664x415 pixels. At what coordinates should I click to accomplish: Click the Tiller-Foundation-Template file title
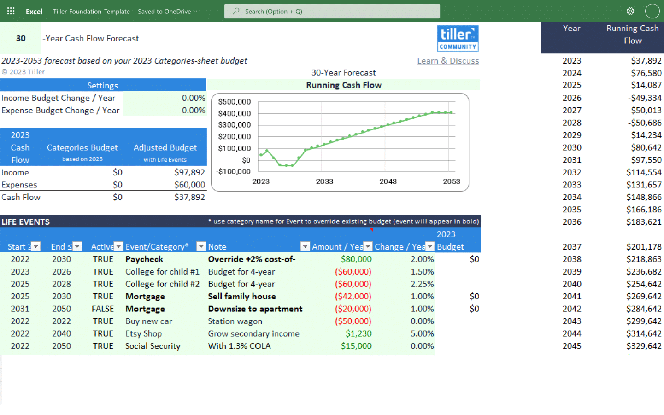91,12
